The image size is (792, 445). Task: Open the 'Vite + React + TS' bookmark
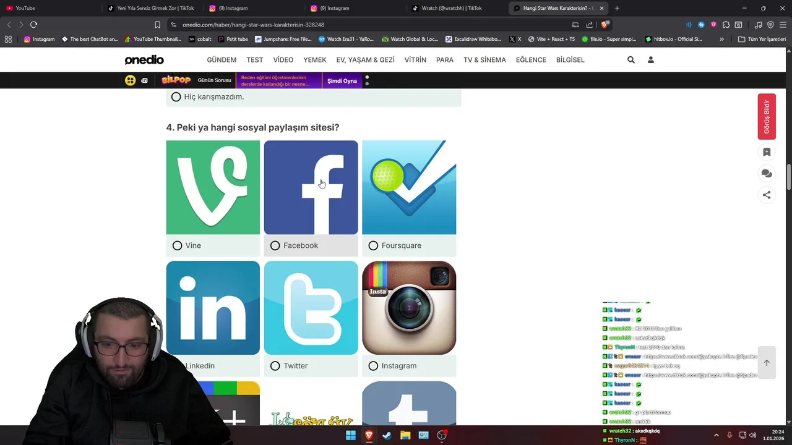551,39
